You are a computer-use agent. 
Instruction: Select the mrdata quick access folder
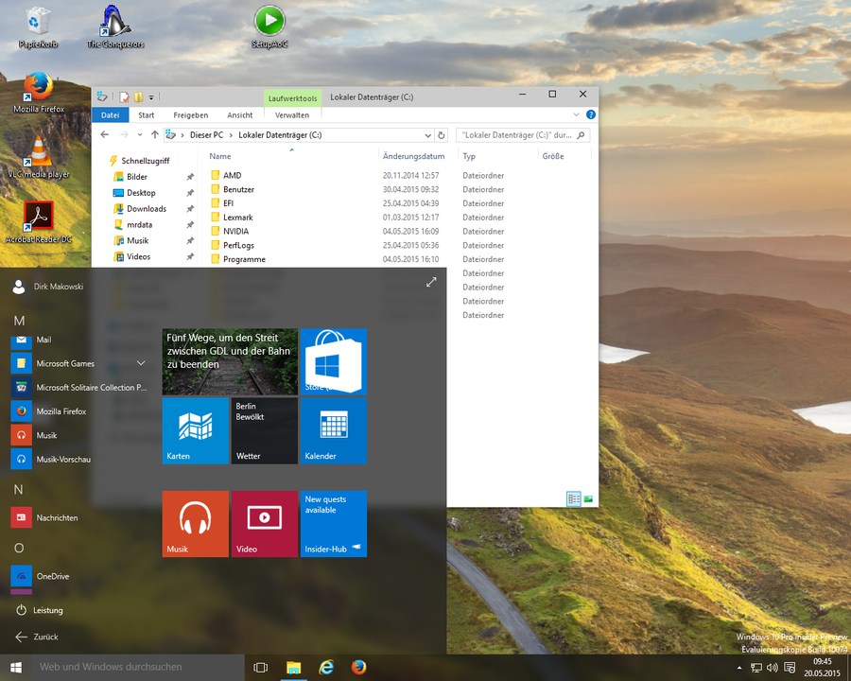pos(140,224)
